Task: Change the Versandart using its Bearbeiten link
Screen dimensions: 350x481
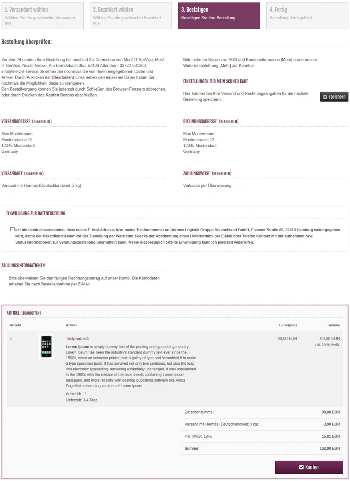Action: point(34,174)
